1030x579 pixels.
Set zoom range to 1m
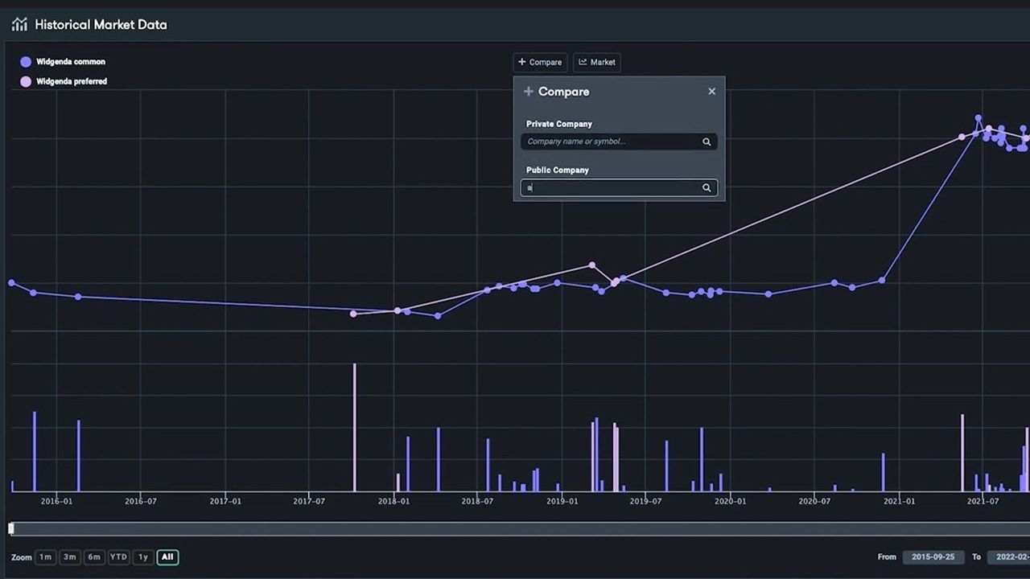[45, 556]
